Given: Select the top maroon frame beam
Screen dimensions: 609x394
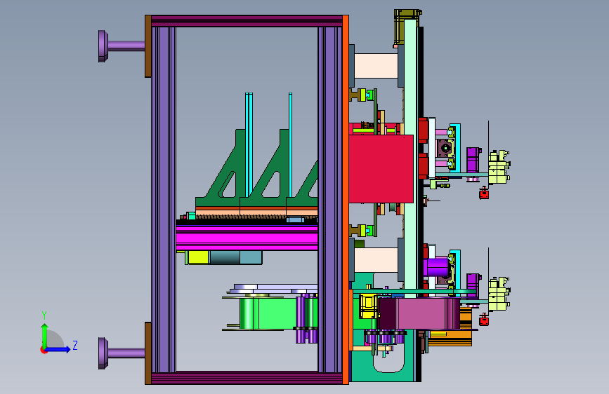Looking at the screenshot, I should [x=247, y=21].
